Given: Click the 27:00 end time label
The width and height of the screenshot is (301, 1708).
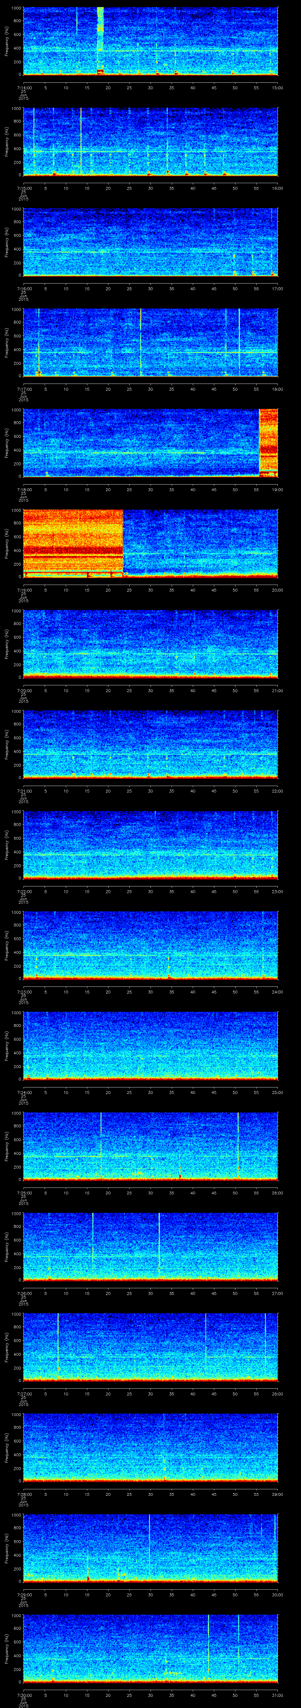Looking at the screenshot, I should [277, 1293].
